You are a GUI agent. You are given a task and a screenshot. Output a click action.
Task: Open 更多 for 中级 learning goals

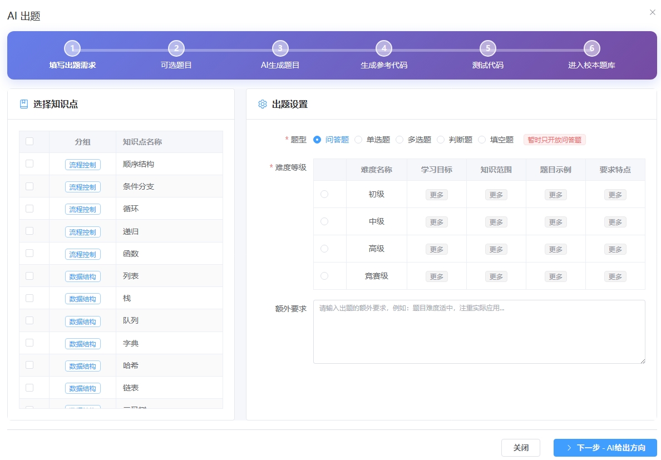[x=436, y=221]
